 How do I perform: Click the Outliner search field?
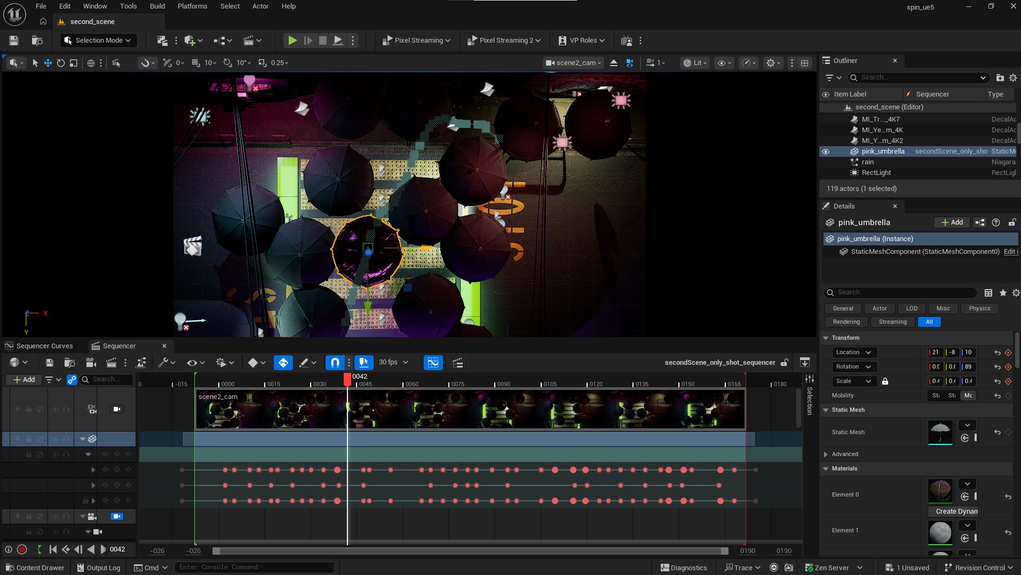(x=917, y=78)
